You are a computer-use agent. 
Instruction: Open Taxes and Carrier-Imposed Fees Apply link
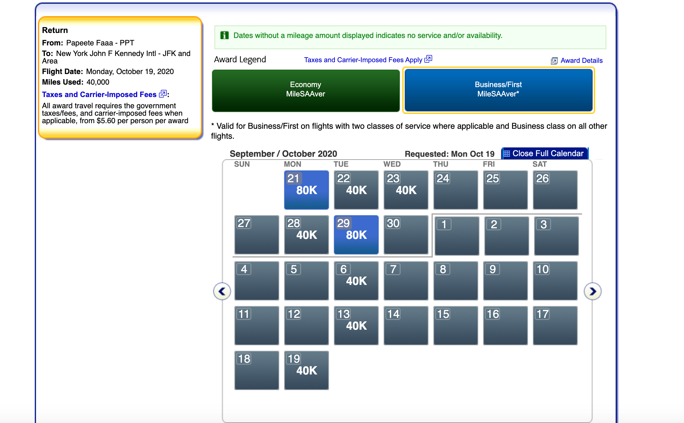pyautogui.click(x=363, y=60)
